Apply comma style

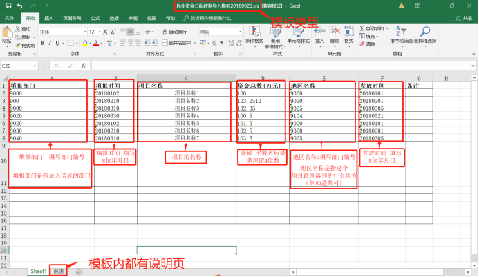pos(221,43)
